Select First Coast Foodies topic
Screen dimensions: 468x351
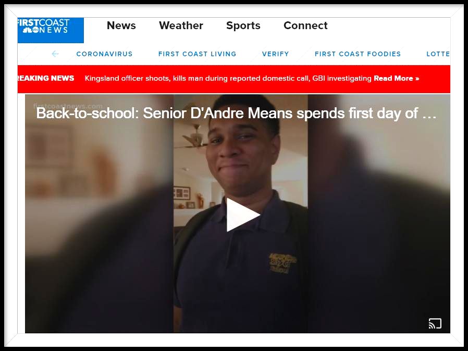pyautogui.click(x=358, y=54)
